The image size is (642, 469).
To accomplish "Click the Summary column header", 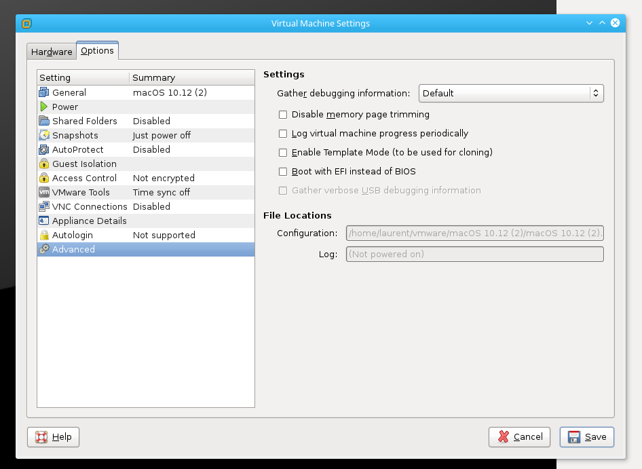I will [x=192, y=78].
